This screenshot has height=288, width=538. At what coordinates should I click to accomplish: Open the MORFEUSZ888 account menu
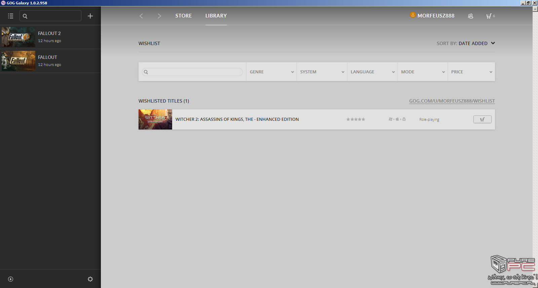[436, 16]
